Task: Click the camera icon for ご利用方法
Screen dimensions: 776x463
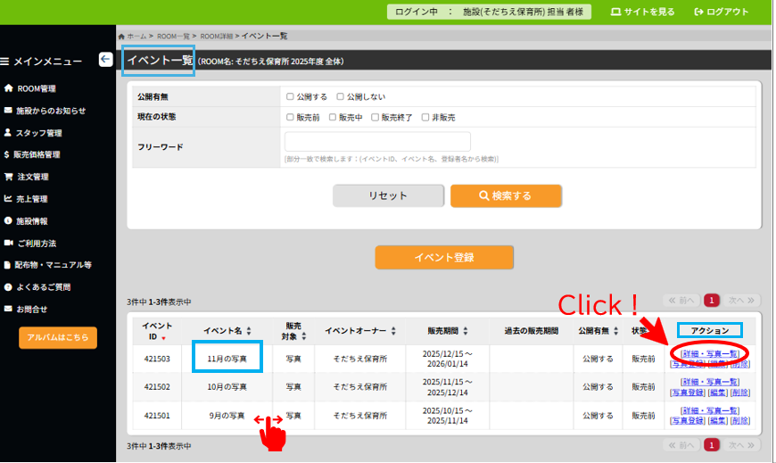Action: (x=8, y=243)
